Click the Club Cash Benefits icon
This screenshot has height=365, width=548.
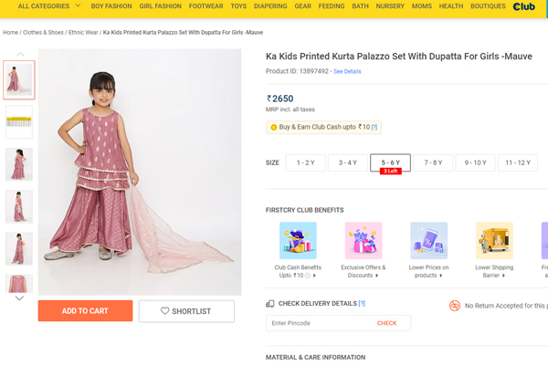pyautogui.click(x=298, y=241)
